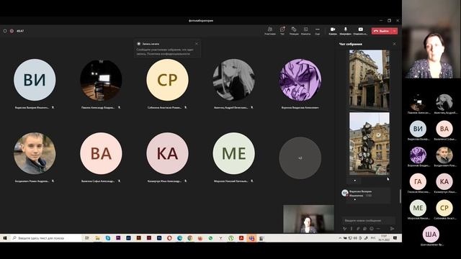Open the Participants (Участники) panel
The width and height of the screenshot is (461, 259).
click(270, 30)
